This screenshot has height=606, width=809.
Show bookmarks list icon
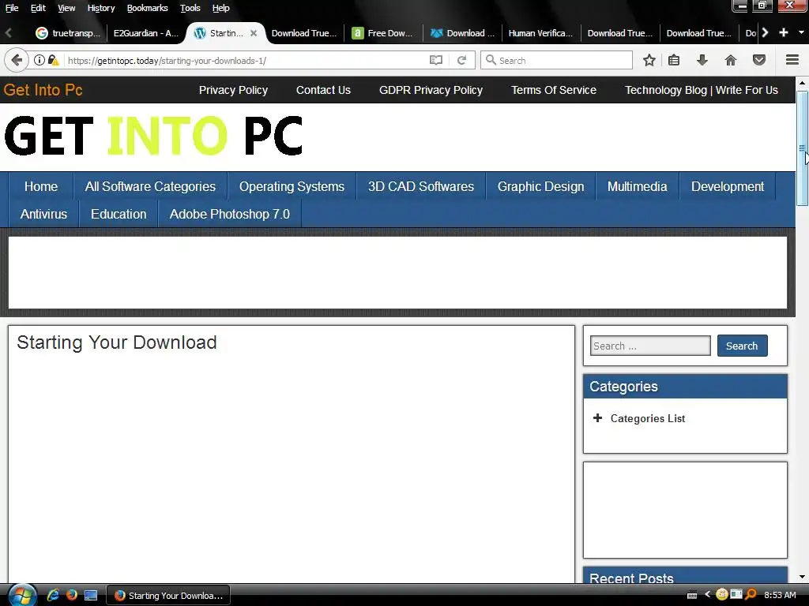pyautogui.click(x=674, y=60)
